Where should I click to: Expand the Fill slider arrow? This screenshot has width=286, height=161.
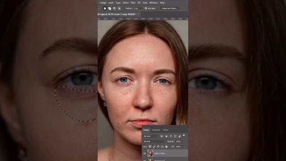point(183,147)
